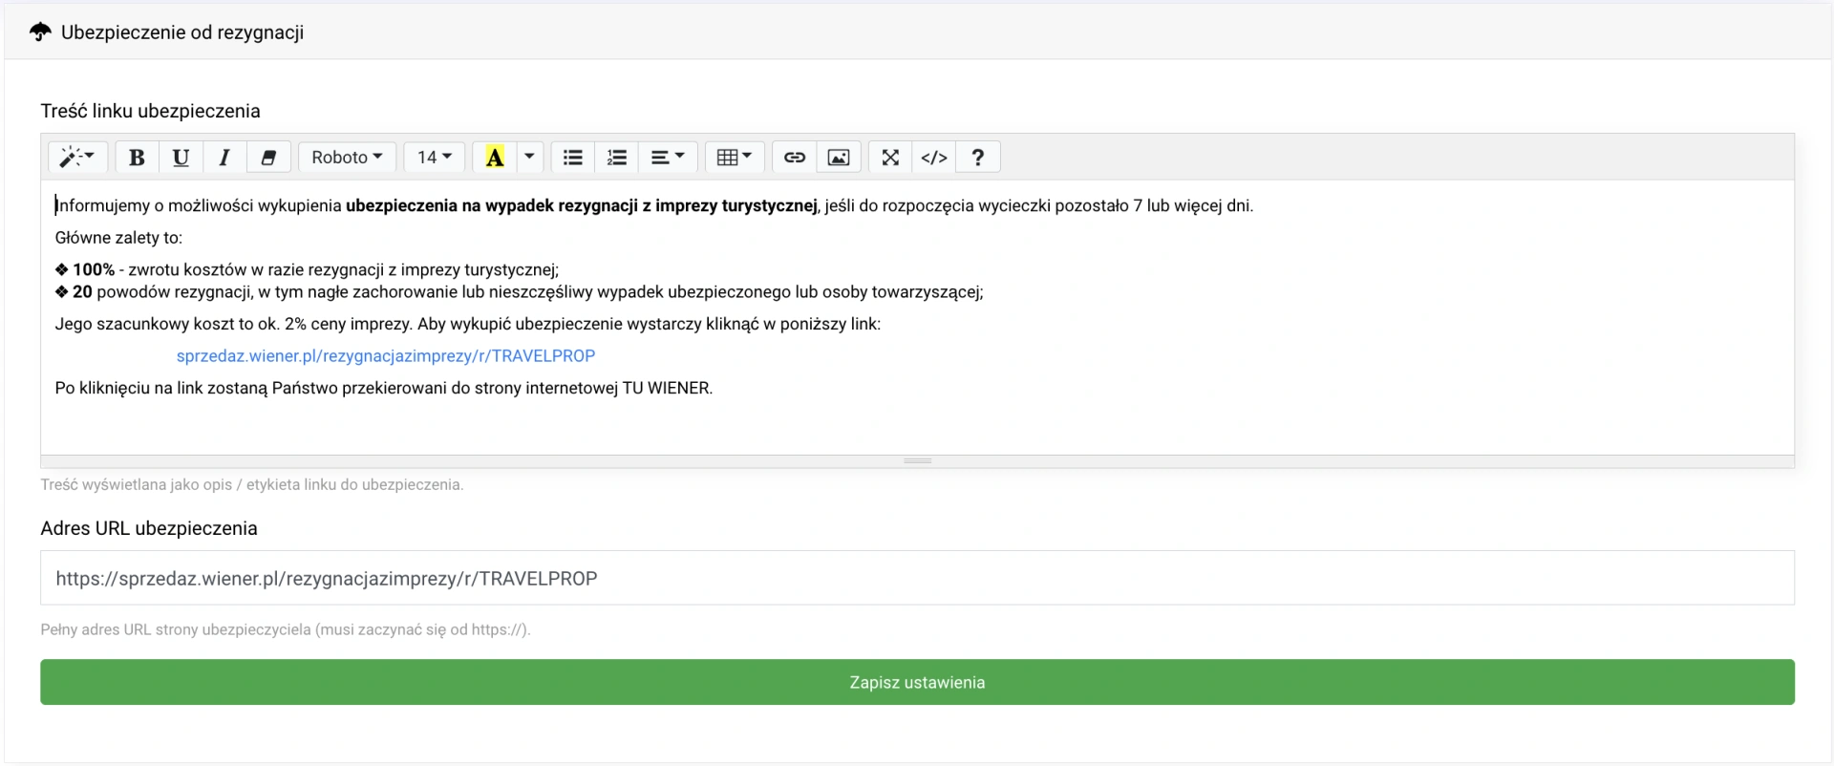Insert an ordered numbered list
The image size is (1834, 766).
tap(617, 158)
